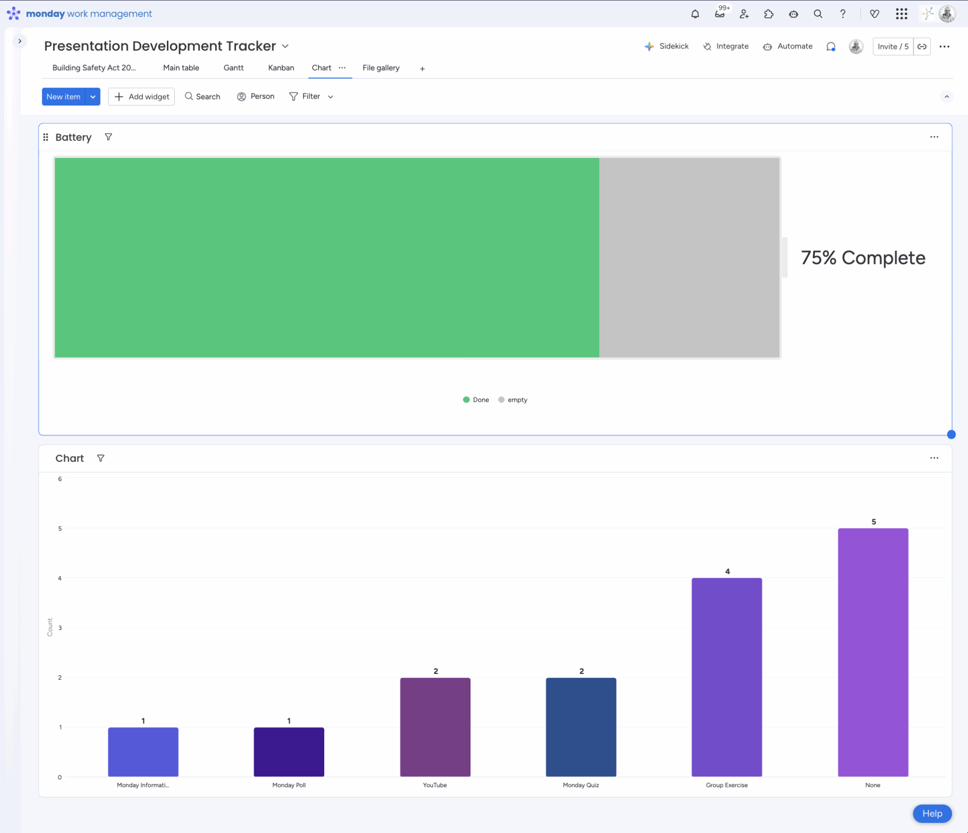Switch to the Gantt tab

click(233, 68)
